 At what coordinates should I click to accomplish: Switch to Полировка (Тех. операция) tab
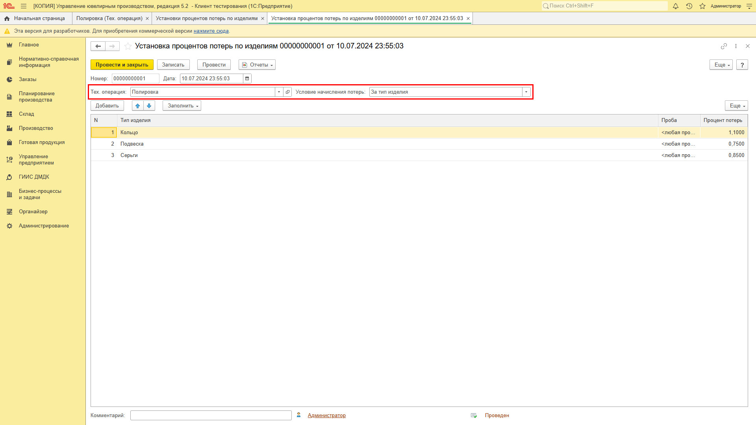pos(109,18)
